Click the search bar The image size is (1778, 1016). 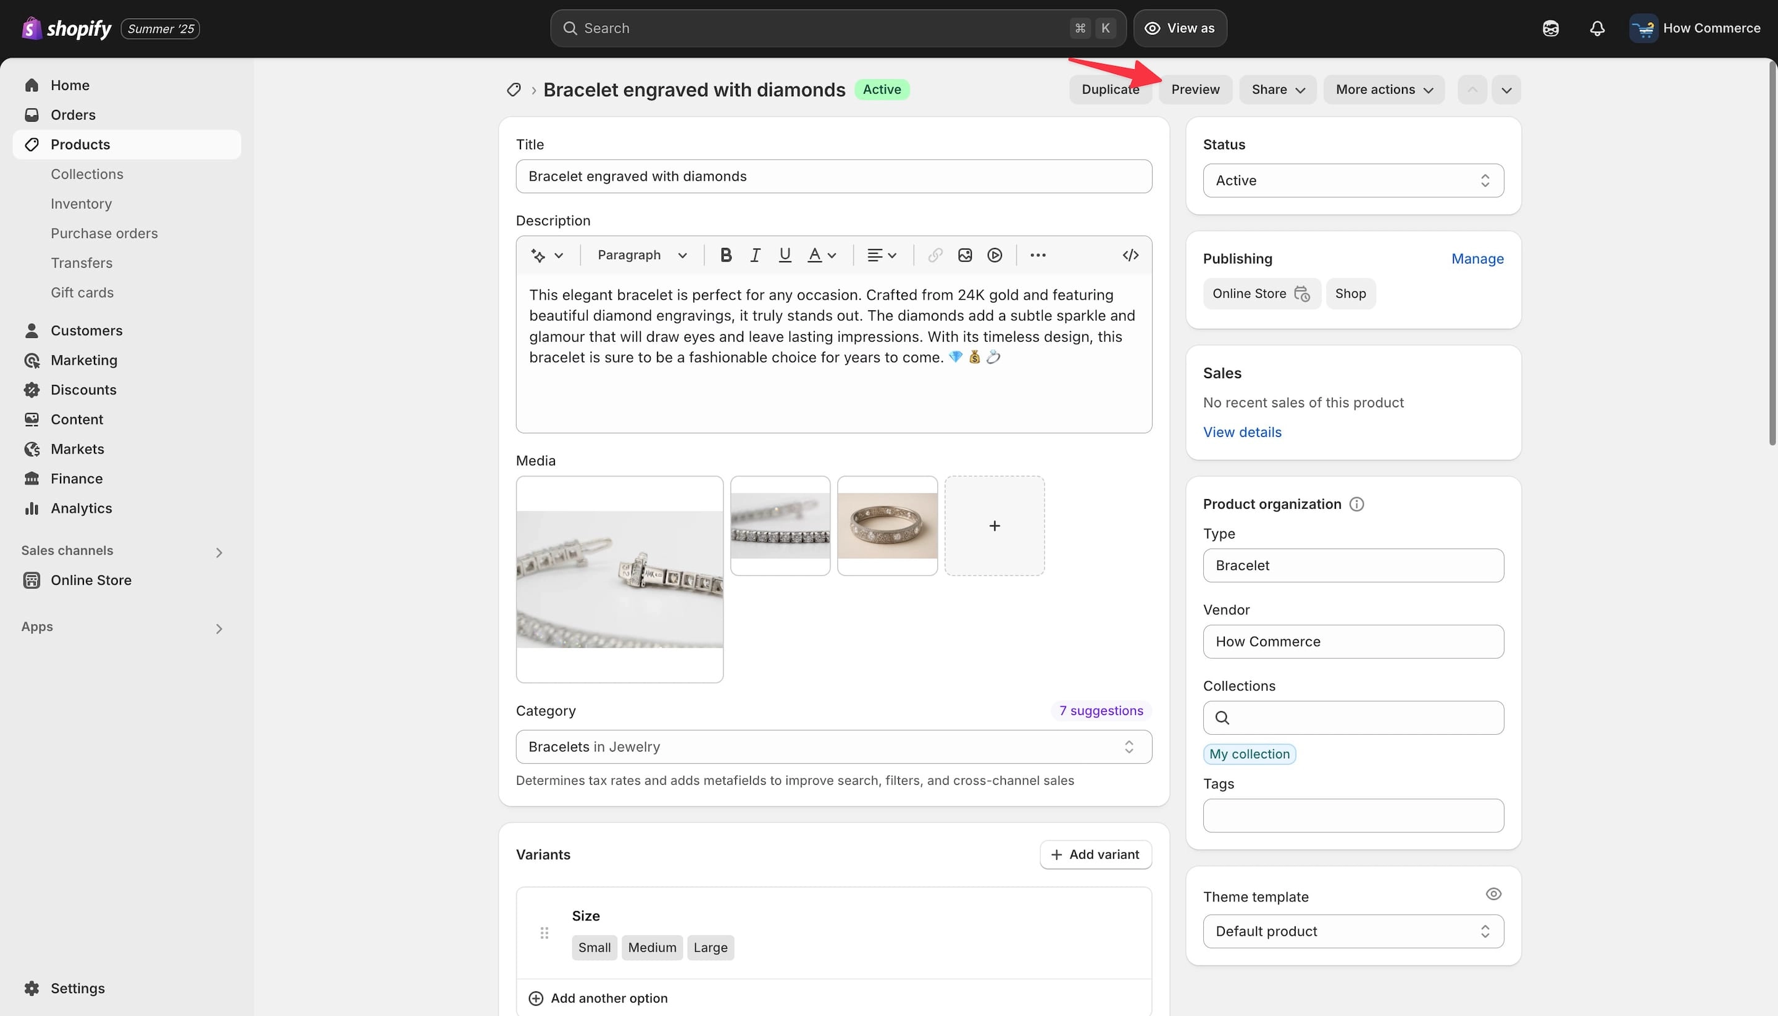click(x=837, y=28)
